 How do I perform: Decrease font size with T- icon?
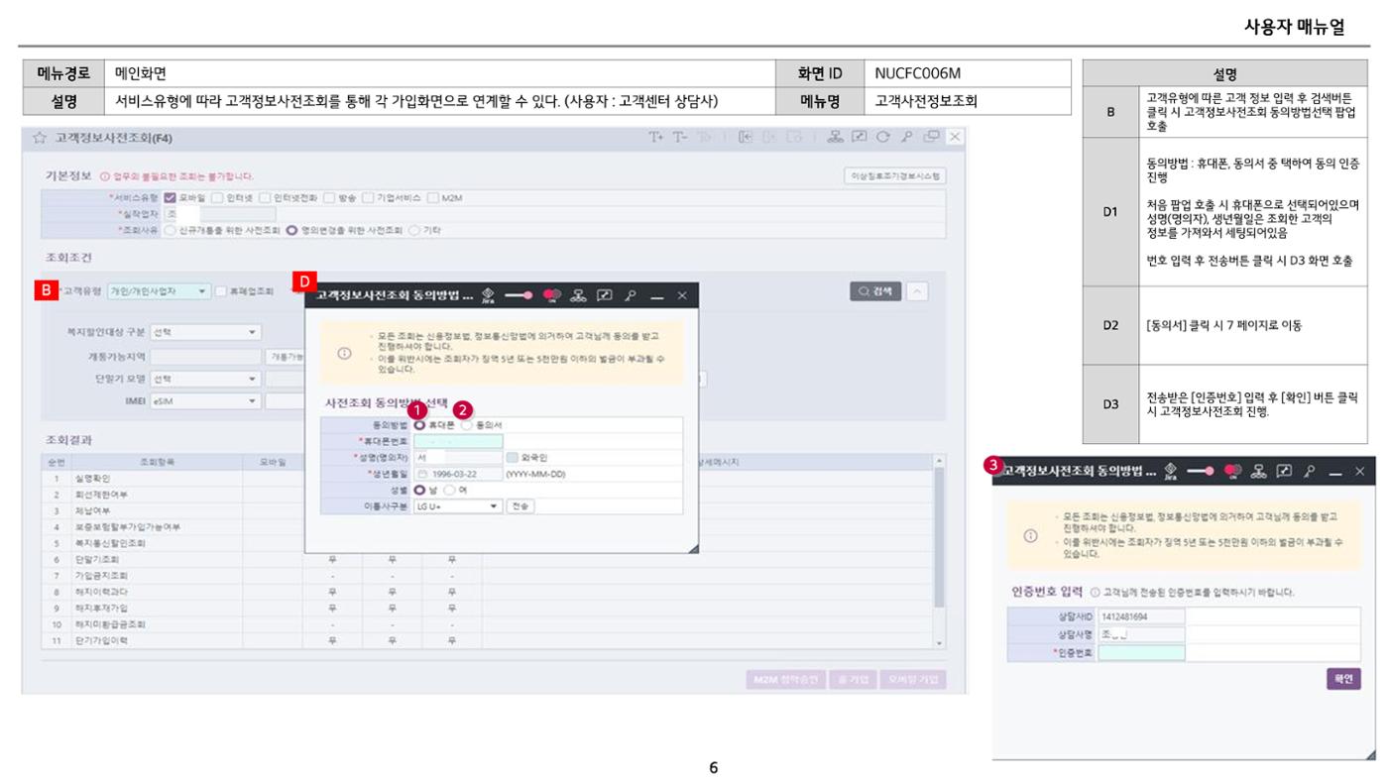(x=680, y=136)
